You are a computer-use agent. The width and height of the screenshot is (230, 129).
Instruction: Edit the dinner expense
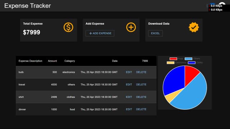129,109
